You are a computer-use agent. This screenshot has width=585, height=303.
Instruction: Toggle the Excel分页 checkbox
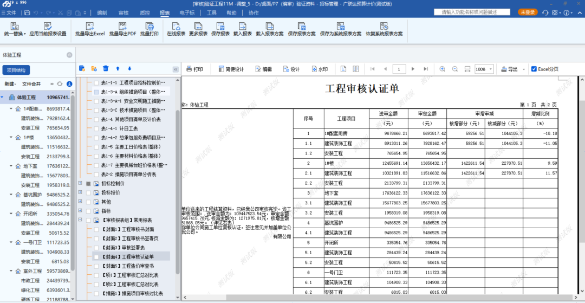tap(534, 69)
